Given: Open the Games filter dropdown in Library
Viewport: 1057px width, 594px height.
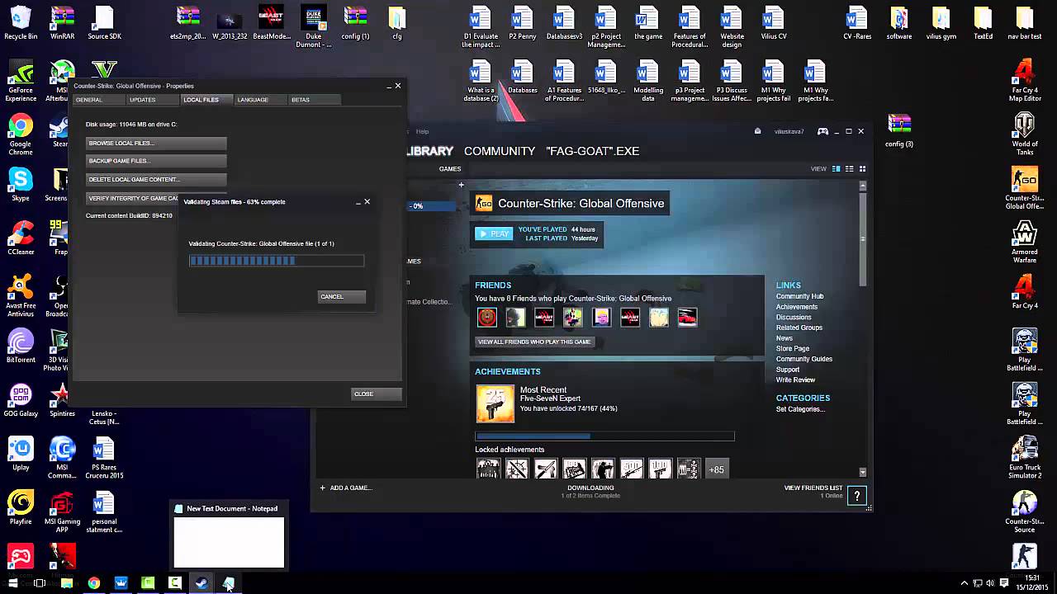Looking at the screenshot, I should coord(450,169).
